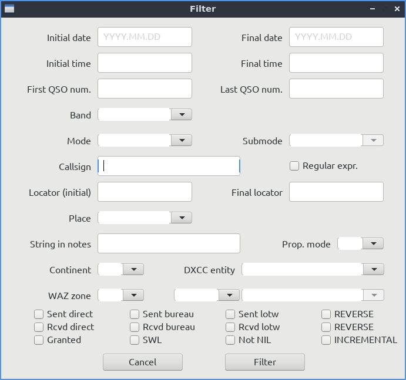Image resolution: width=406 pixels, height=380 pixels.
Task: Open the Prop. mode dropdown
Action: (360, 244)
